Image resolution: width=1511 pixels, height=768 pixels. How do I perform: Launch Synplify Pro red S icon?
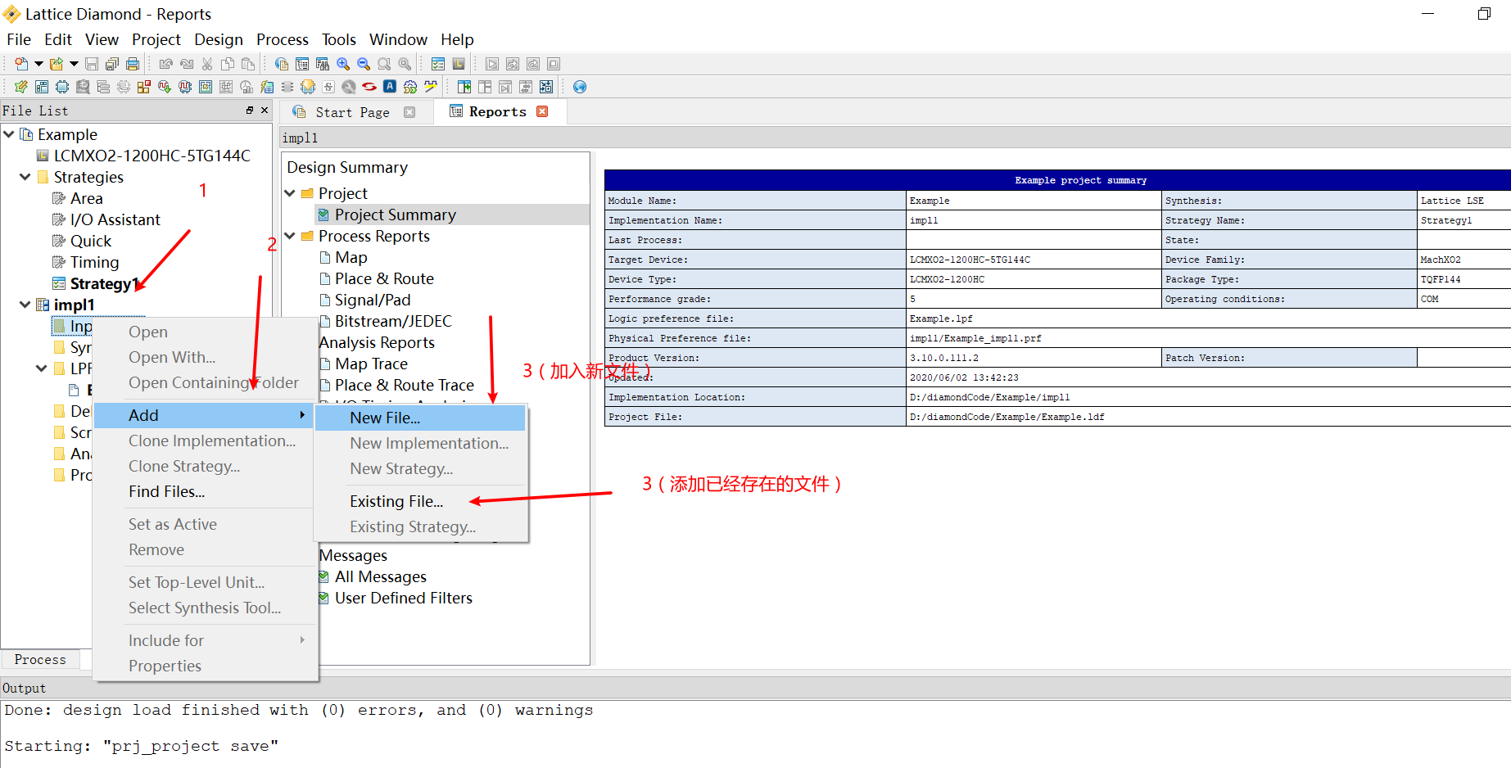[369, 87]
